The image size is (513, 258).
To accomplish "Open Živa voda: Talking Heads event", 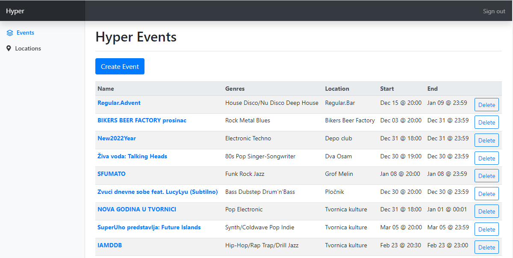I will (132, 156).
